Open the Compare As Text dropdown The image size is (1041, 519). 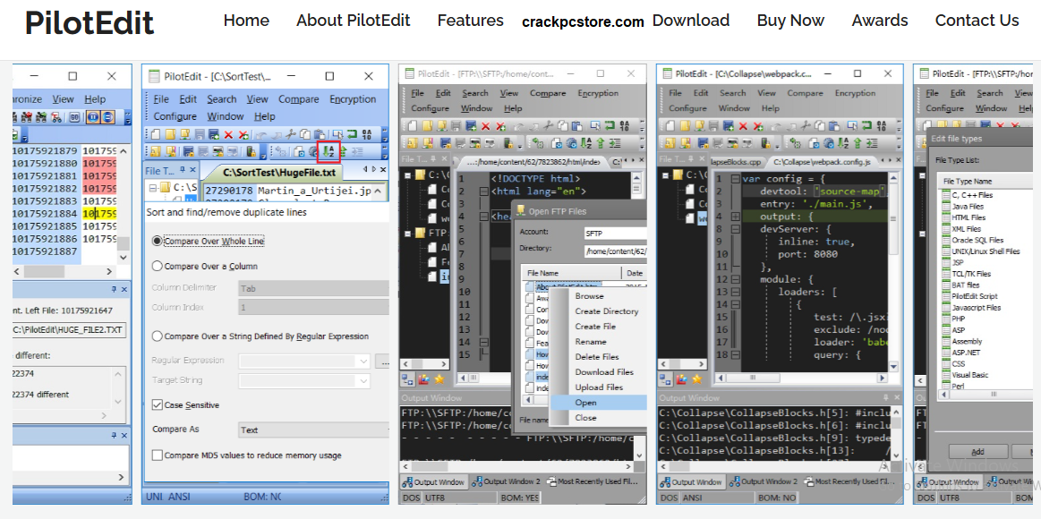pyautogui.click(x=313, y=430)
